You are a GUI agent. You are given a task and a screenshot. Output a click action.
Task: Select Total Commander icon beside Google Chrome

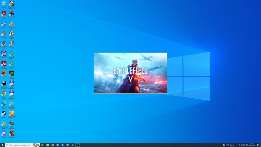tap(12, 95)
